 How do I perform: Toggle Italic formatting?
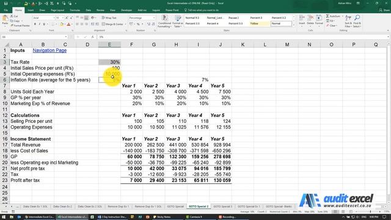(39, 24)
